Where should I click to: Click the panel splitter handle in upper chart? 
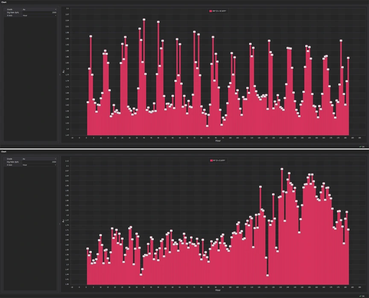click(60, 75)
